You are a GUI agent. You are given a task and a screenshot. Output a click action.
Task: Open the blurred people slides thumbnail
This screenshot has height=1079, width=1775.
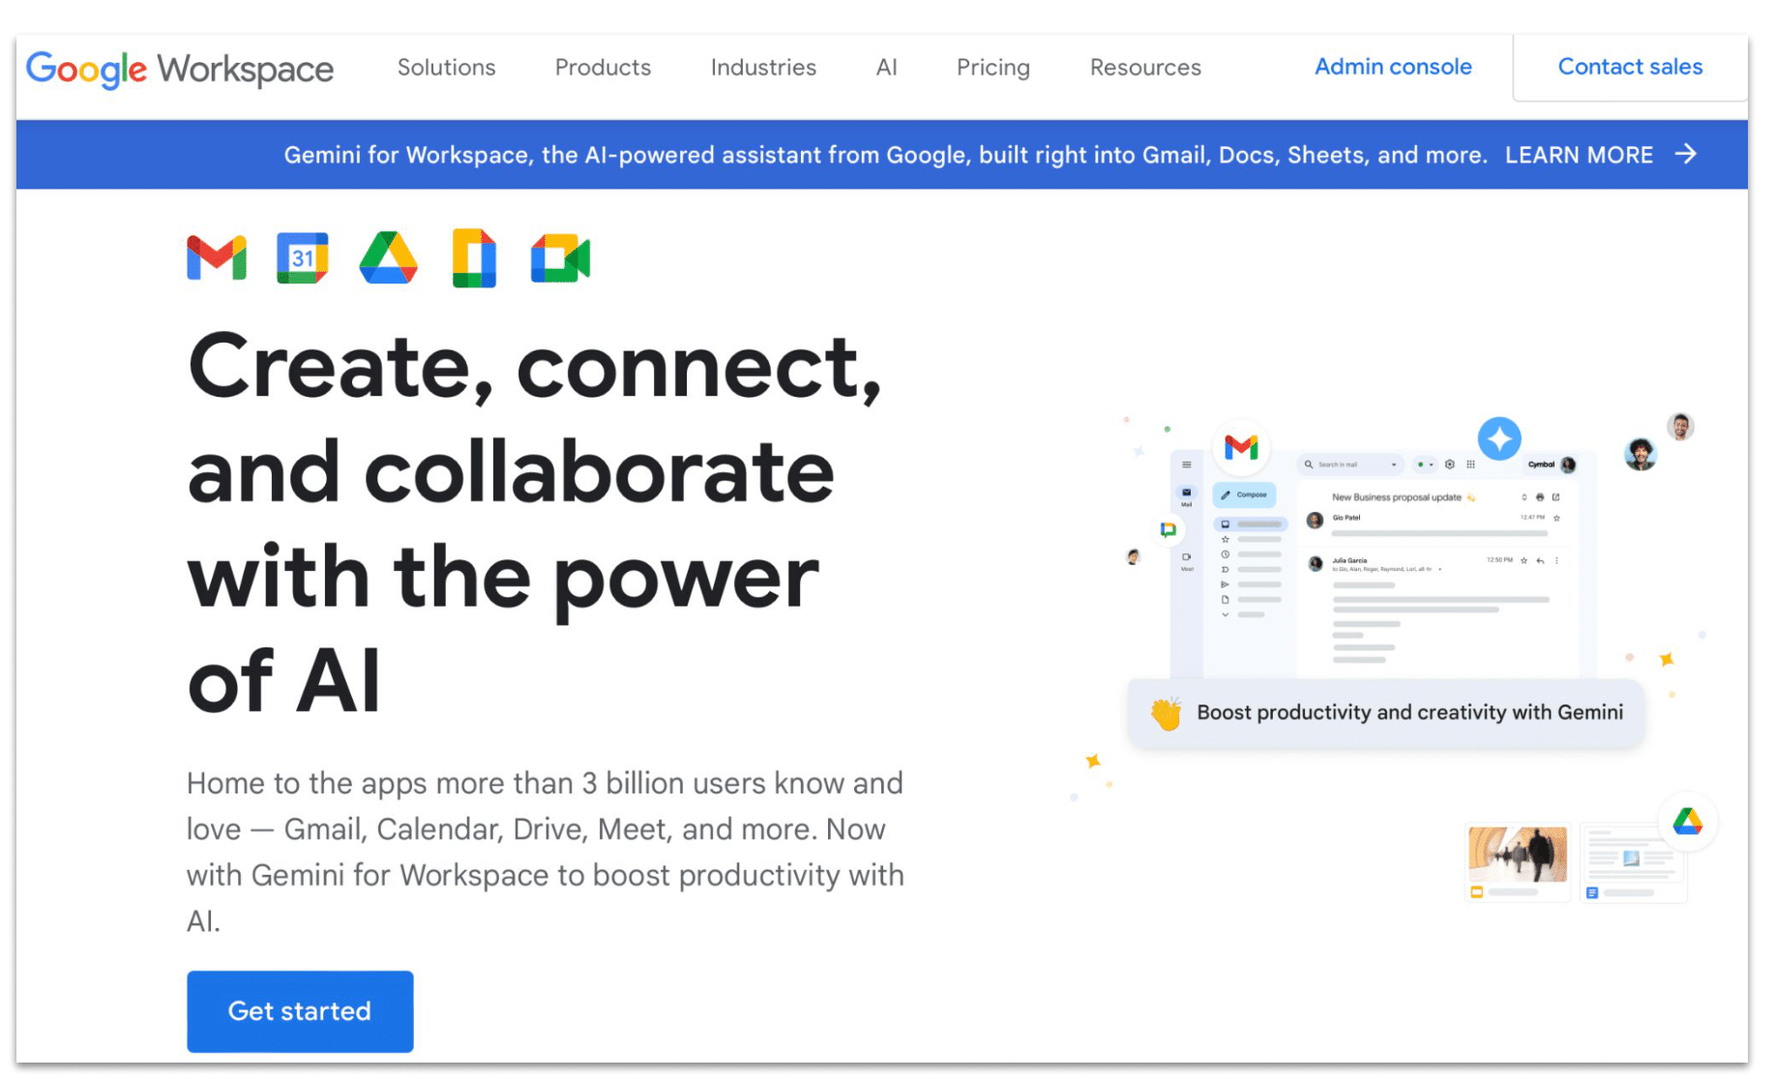point(1518,863)
